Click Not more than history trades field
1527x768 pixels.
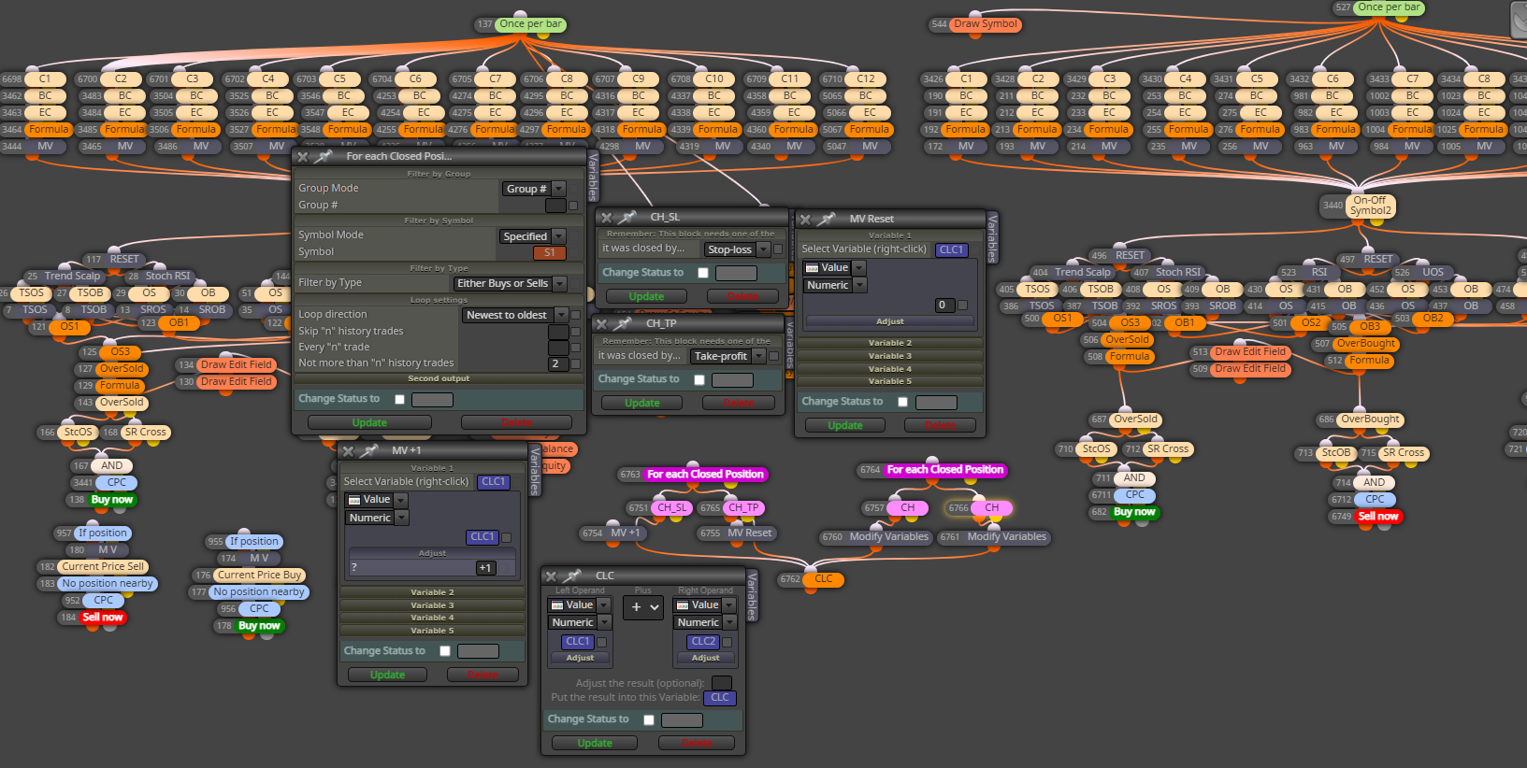[557, 363]
